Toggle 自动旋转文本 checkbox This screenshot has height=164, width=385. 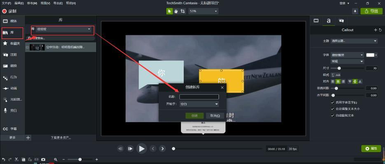point(333,115)
